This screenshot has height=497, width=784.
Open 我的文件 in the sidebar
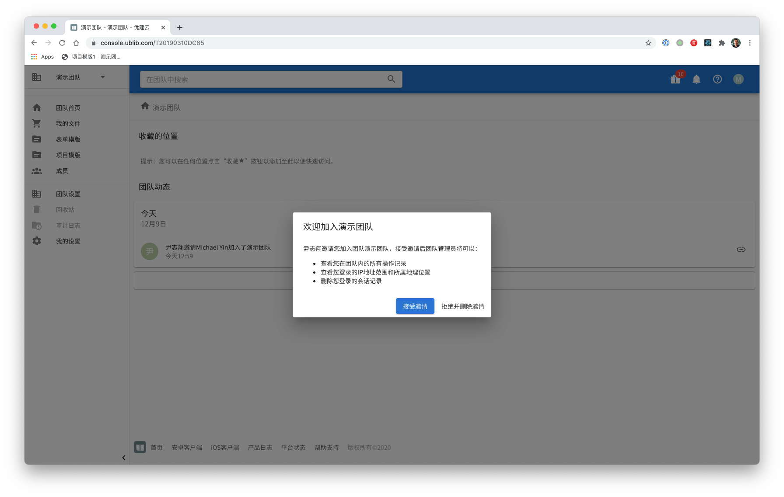[68, 124]
